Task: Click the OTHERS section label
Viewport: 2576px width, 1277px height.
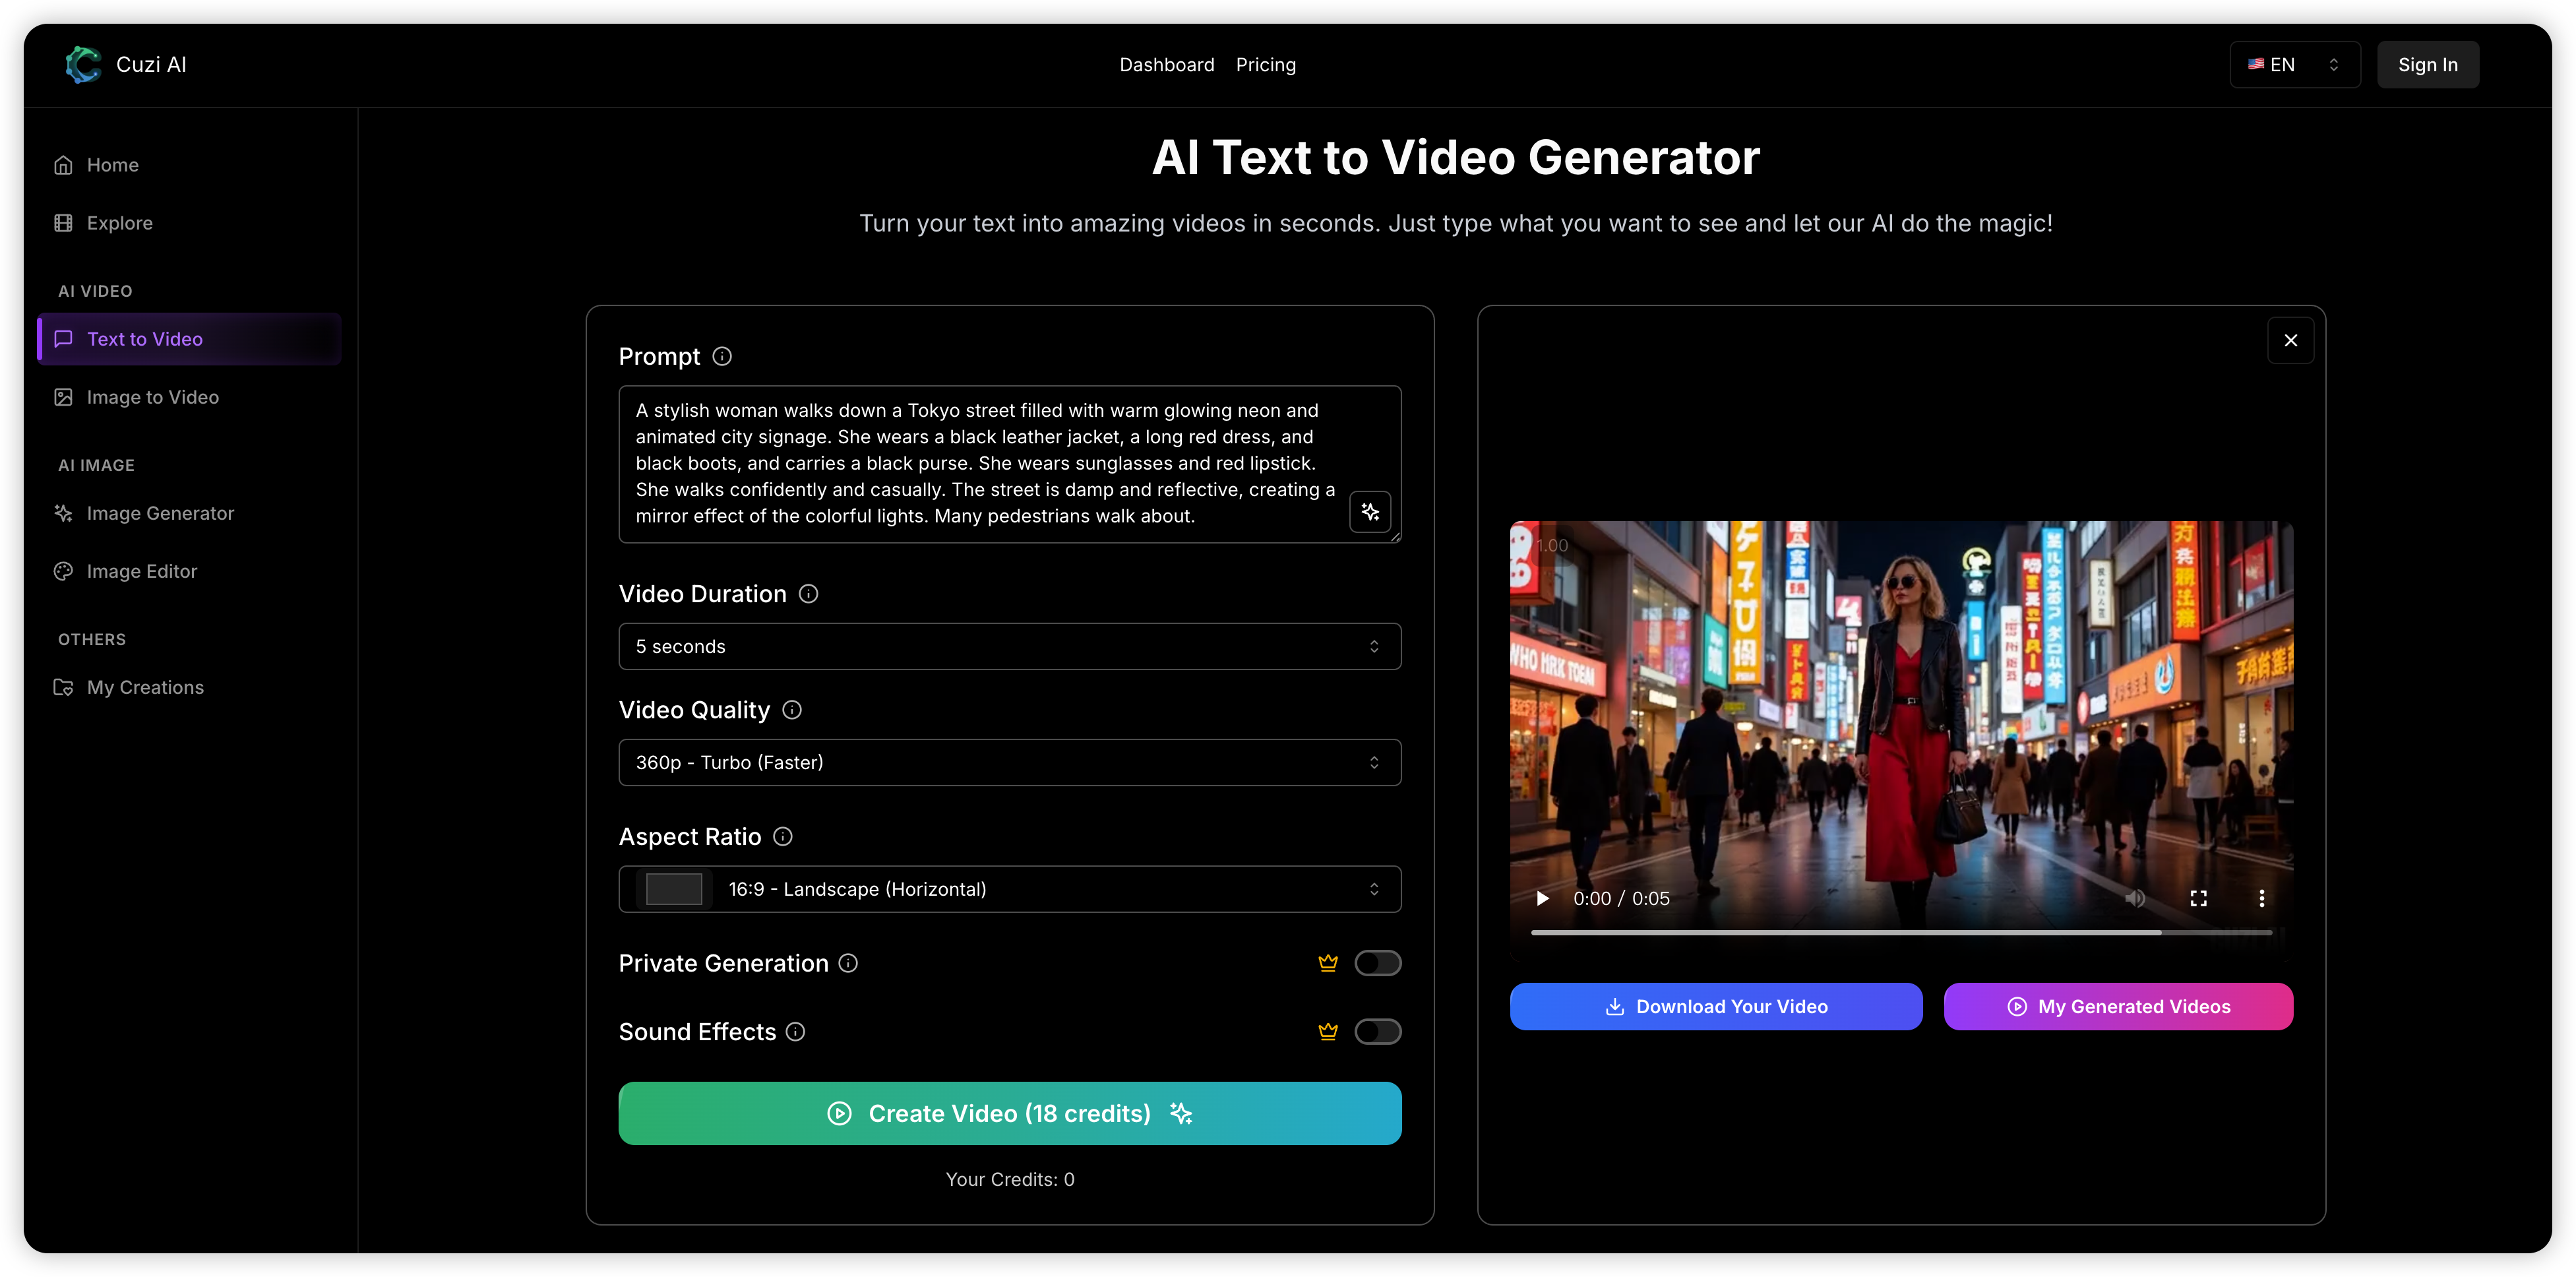Action: click(x=92, y=639)
